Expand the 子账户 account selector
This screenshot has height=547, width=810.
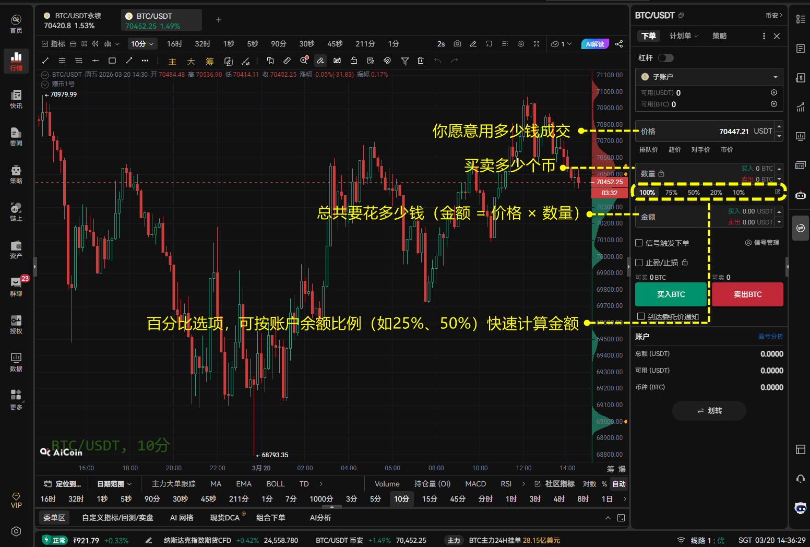[709, 77]
